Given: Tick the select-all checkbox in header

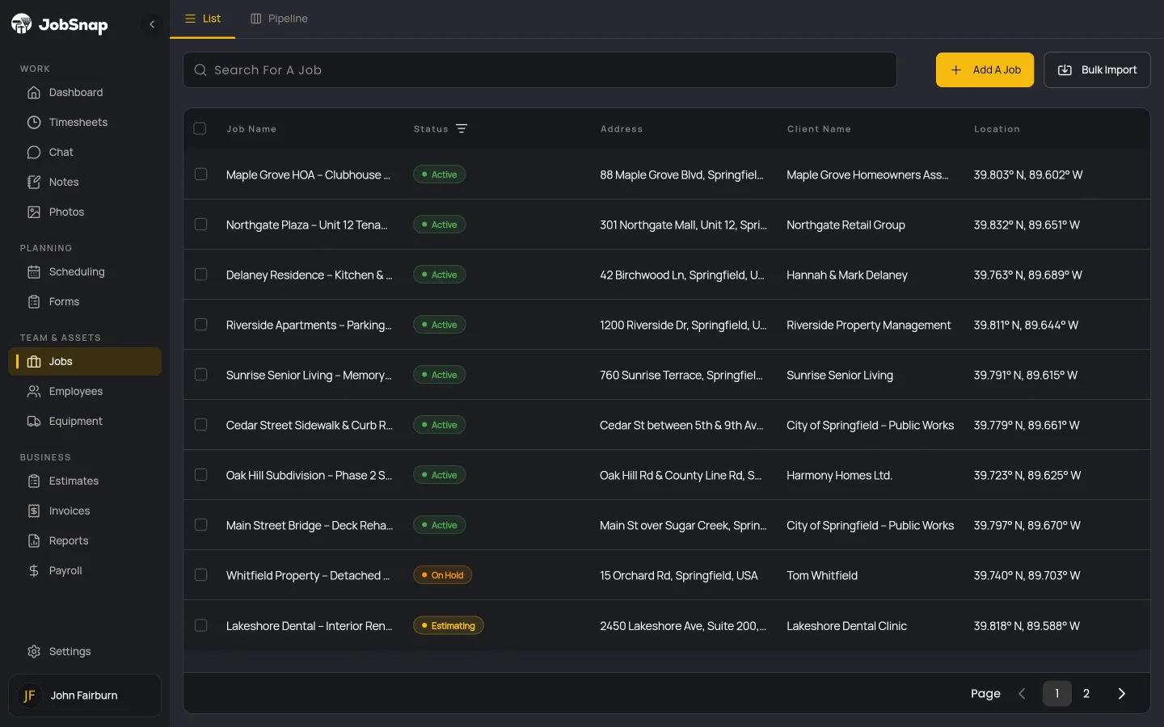Looking at the screenshot, I should pos(200,128).
